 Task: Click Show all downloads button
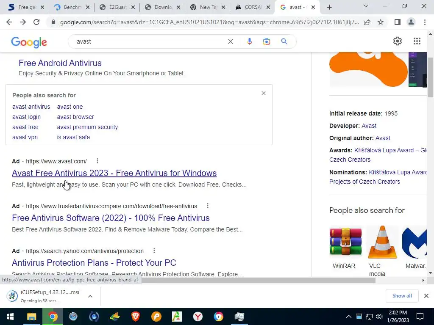pyautogui.click(x=402, y=296)
